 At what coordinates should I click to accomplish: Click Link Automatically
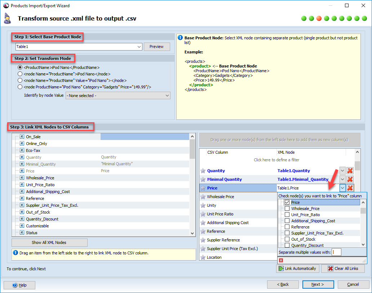(298, 268)
